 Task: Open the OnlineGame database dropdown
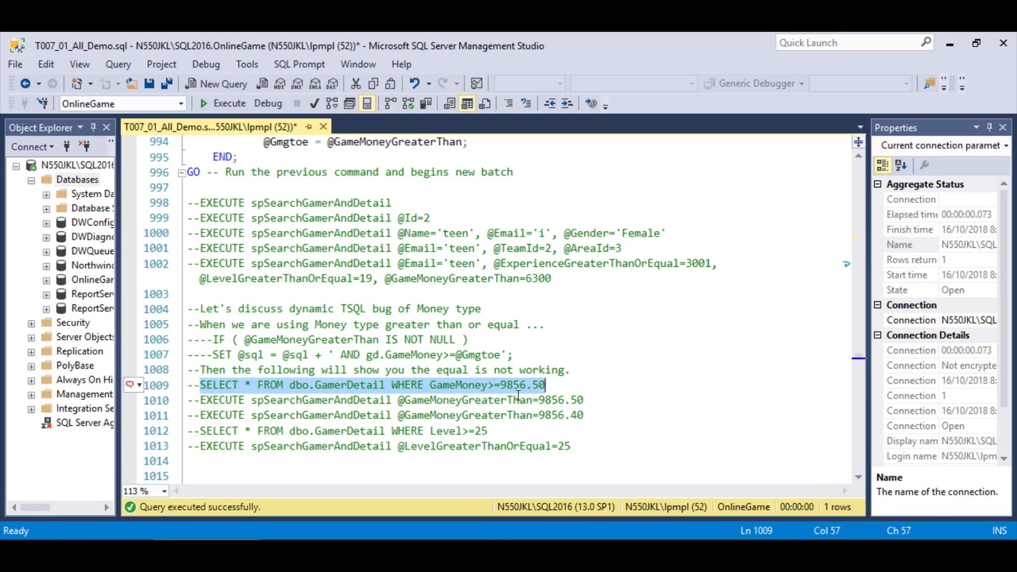(181, 104)
